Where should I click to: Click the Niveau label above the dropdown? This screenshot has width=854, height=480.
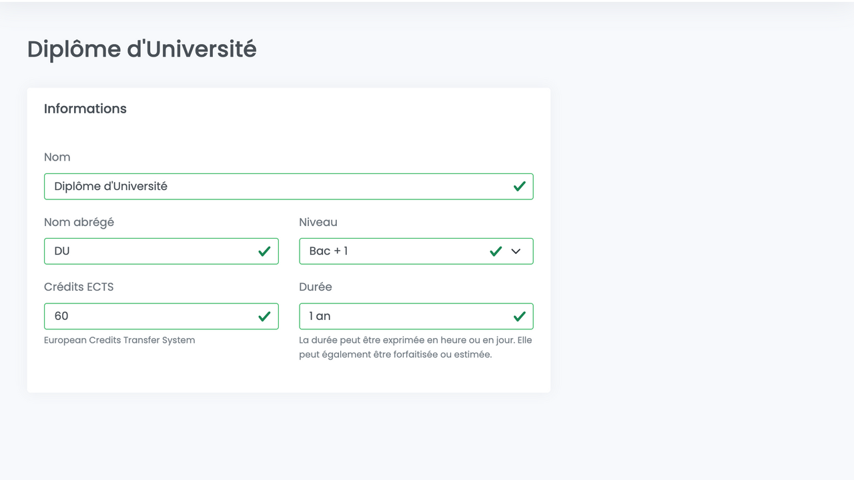pyautogui.click(x=318, y=222)
